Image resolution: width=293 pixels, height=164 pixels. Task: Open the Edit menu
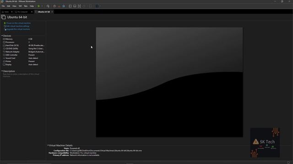click(9, 6)
